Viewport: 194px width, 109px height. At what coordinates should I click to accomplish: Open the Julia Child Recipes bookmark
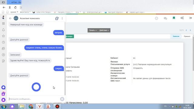tap(42, 12)
